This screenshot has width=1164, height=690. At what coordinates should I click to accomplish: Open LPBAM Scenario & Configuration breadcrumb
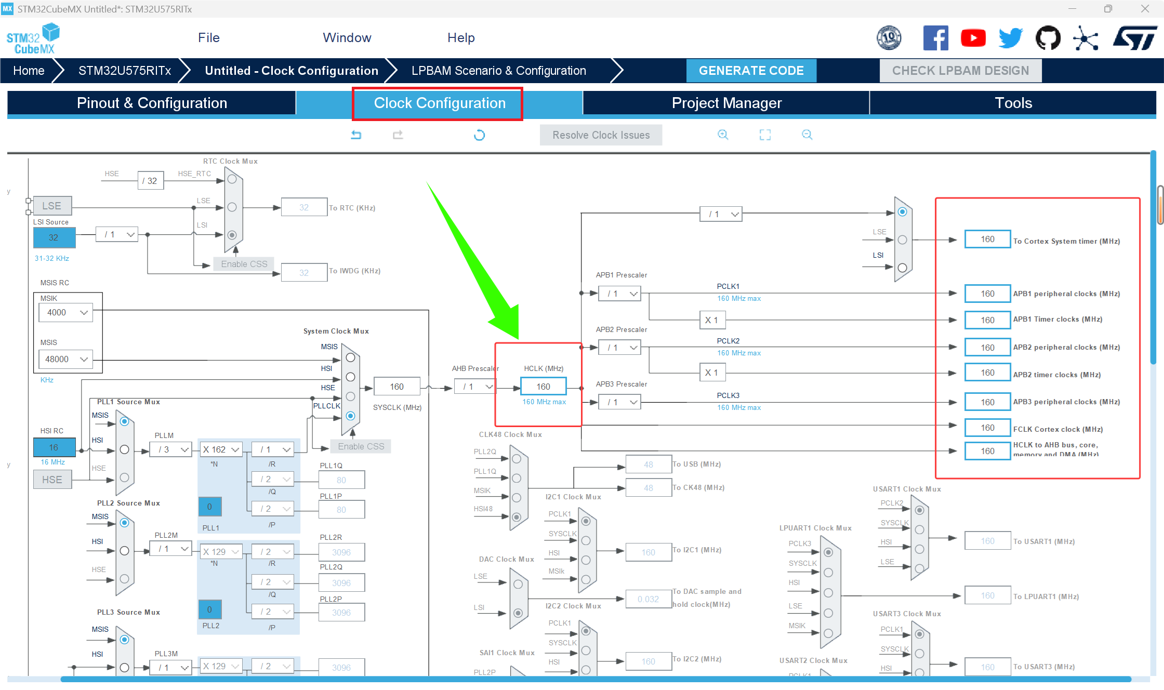[499, 71]
